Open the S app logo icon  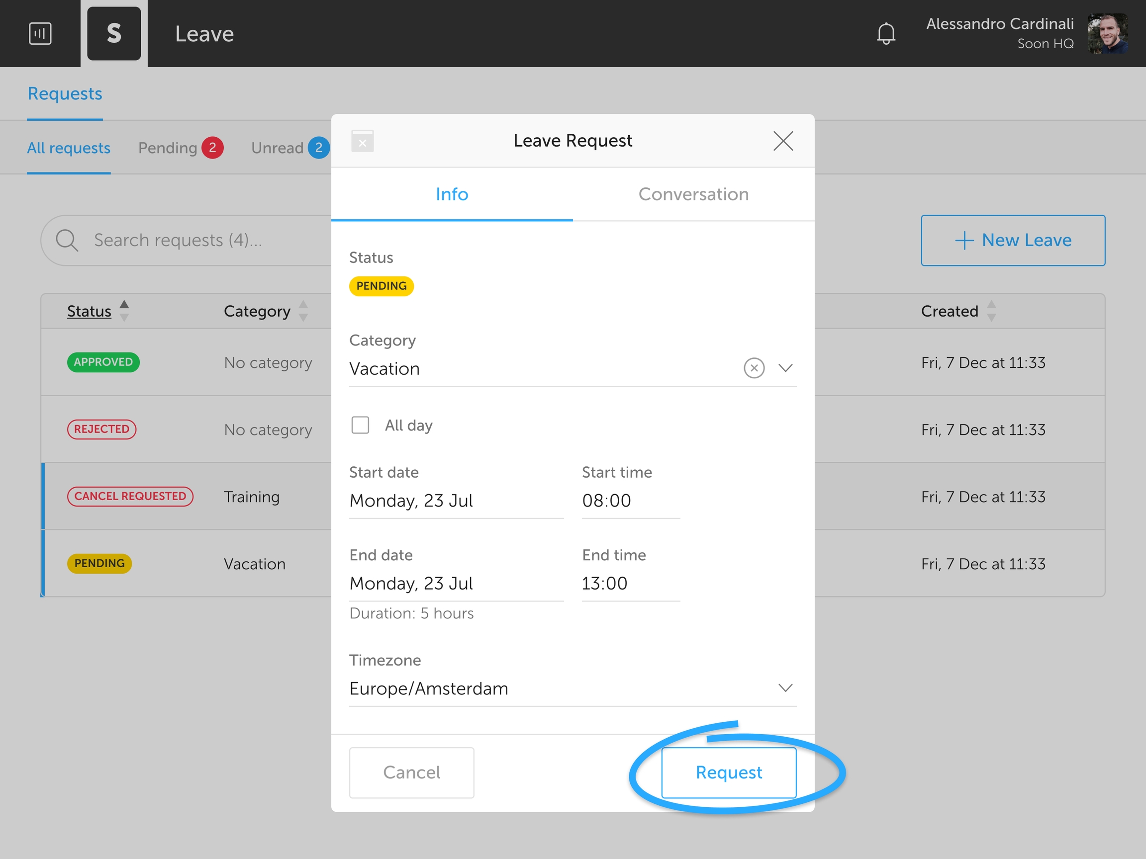[x=114, y=34]
